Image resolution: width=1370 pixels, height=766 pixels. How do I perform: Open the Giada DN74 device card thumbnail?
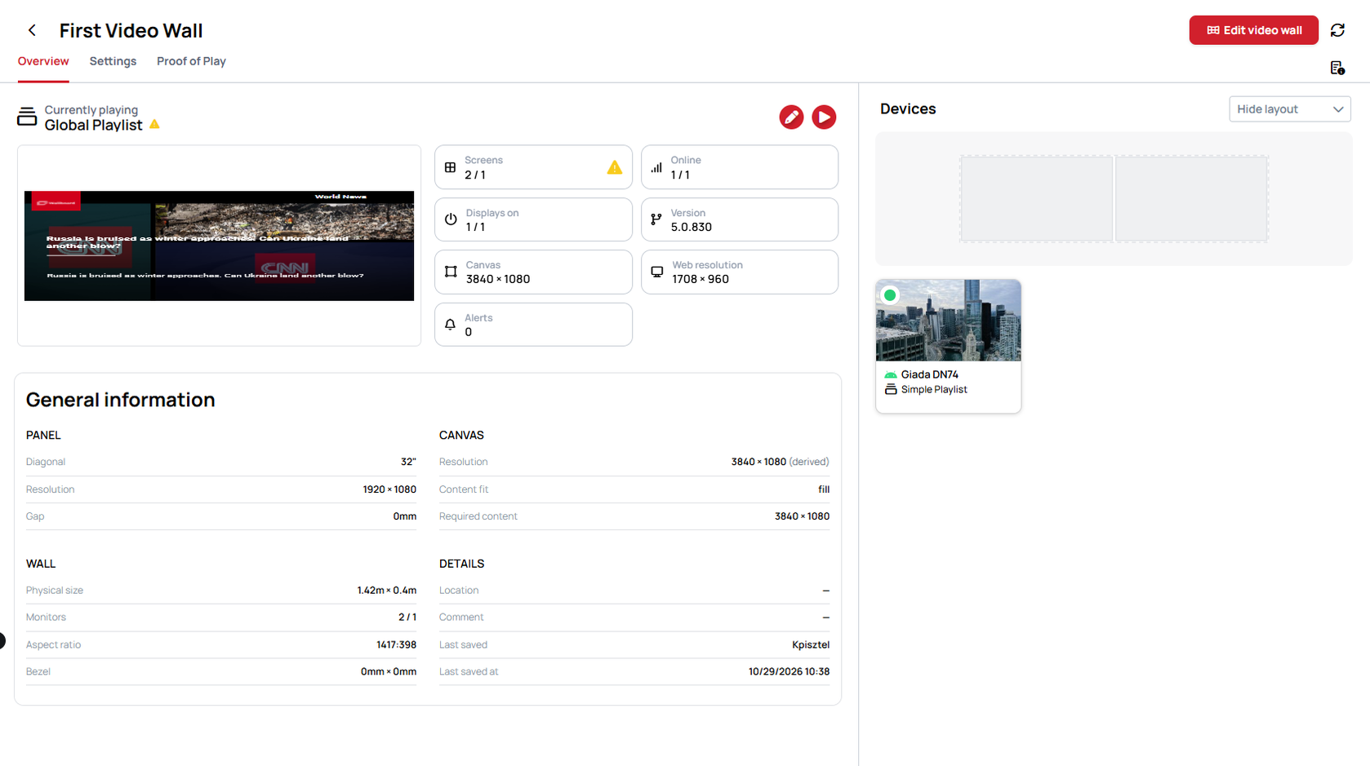click(x=948, y=321)
